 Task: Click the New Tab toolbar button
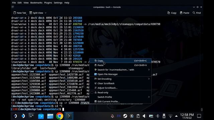[20, 13]
